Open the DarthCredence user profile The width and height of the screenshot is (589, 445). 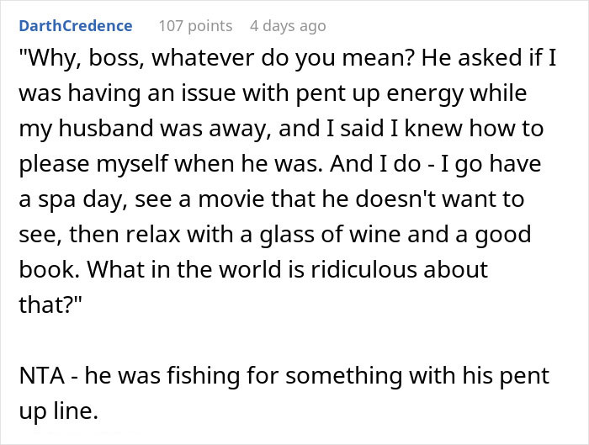click(75, 26)
